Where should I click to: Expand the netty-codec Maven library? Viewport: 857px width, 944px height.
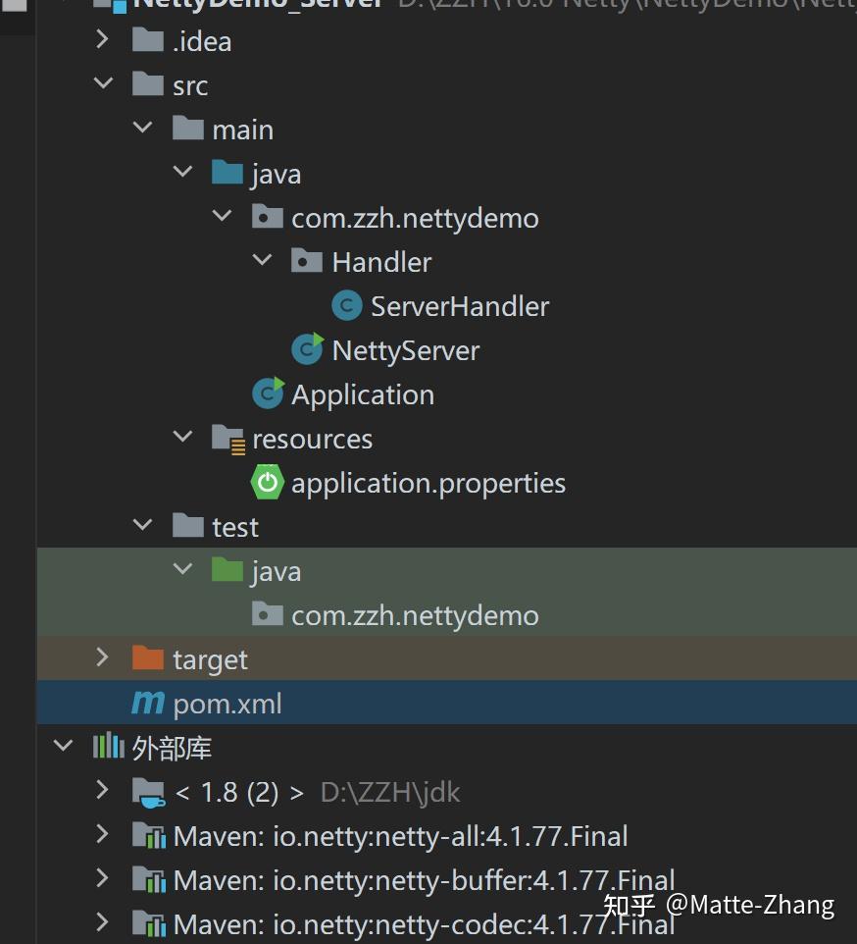103,921
